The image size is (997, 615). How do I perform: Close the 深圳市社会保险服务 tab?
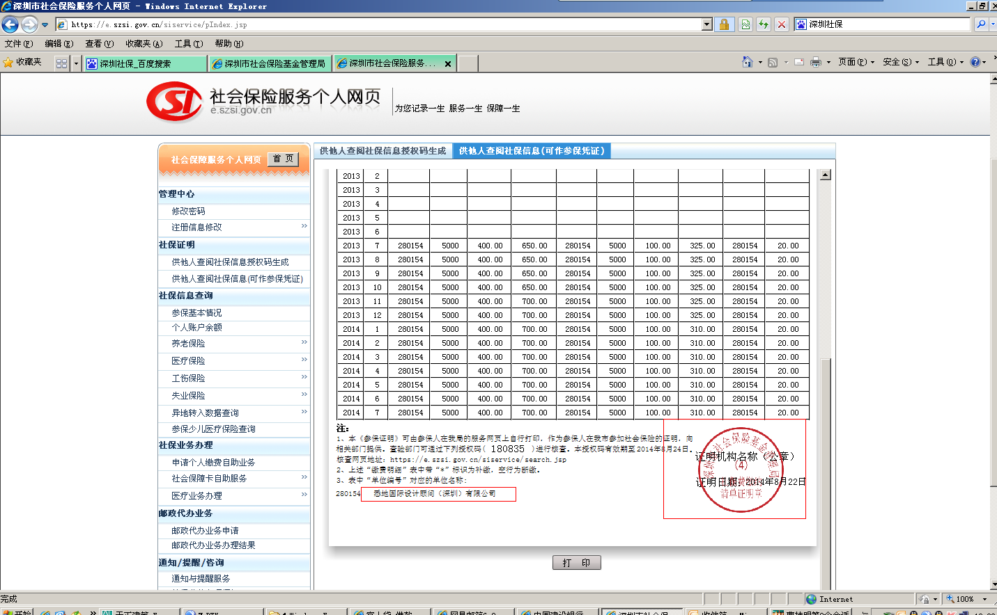point(448,63)
